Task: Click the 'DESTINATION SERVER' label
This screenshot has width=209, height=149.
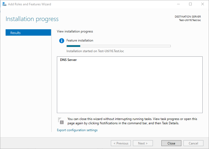Action: pyautogui.click(x=188, y=17)
